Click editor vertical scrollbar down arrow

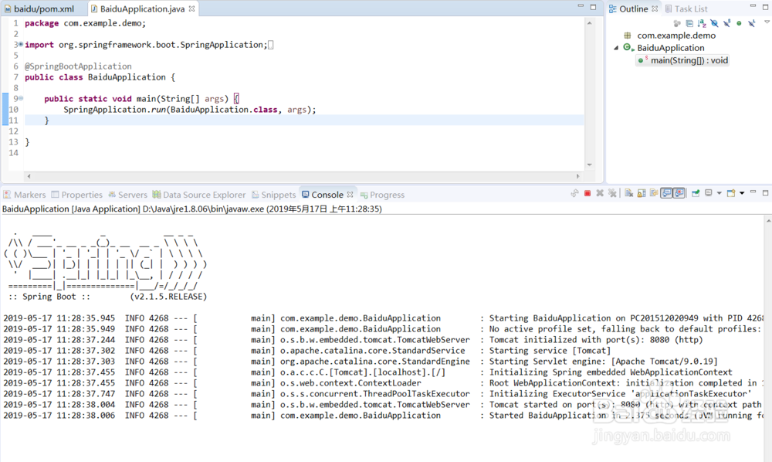(589, 165)
